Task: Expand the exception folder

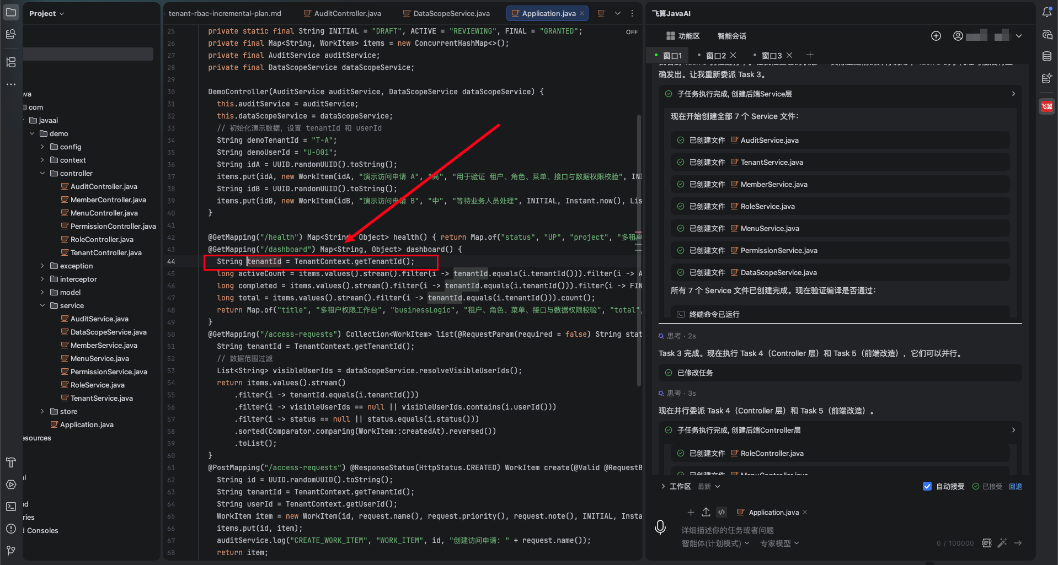Action: tap(42, 266)
